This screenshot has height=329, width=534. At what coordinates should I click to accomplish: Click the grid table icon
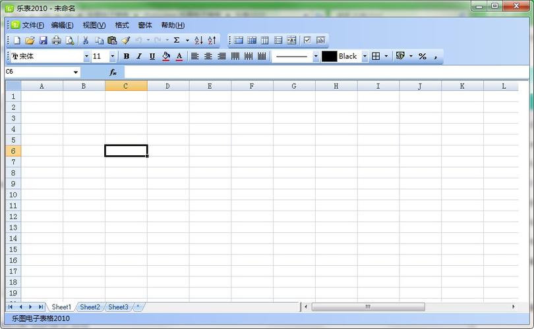click(252, 40)
